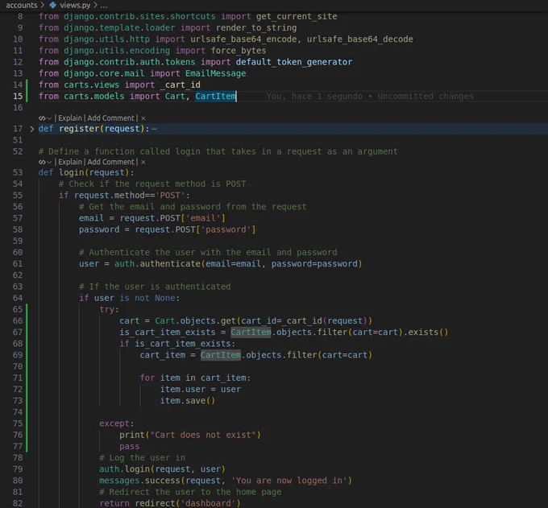
Task: Click Explain above the register function
Action: point(70,118)
